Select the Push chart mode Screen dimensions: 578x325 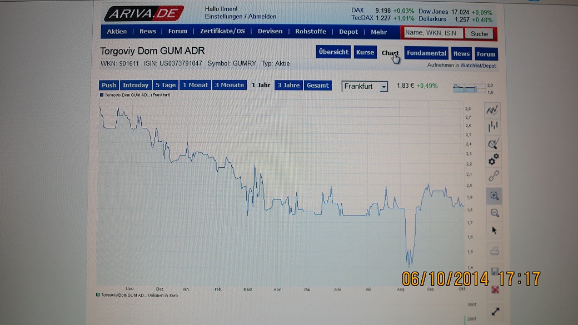point(108,85)
